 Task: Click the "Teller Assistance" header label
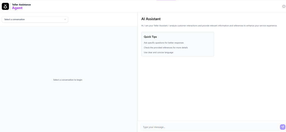[21, 4]
